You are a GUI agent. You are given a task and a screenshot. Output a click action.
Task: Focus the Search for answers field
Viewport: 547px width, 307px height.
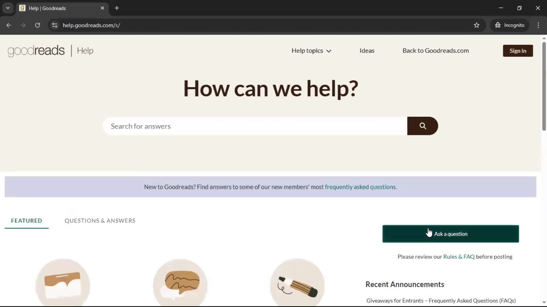[x=255, y=126]
